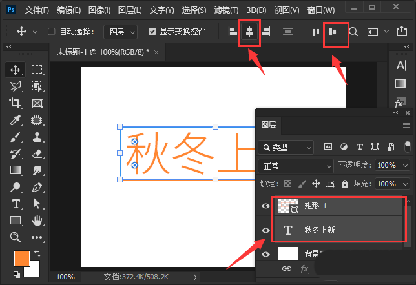Open the Move tool preset picker arrow

tap(35, 32)
